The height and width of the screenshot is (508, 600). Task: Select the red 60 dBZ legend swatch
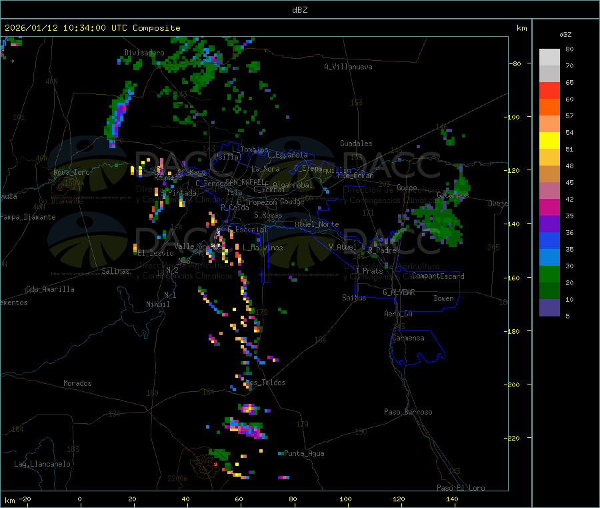549,90
